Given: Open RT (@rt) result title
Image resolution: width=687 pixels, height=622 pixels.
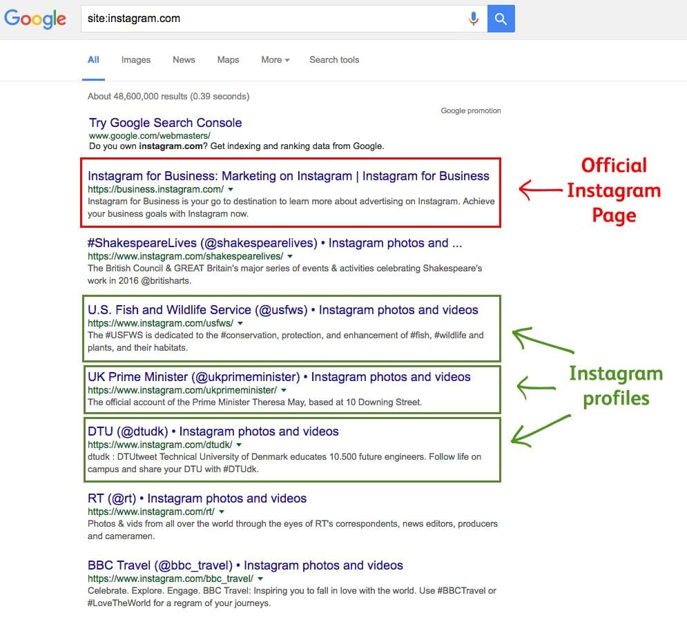Looking at the screenshot, I should coord(197,498).
